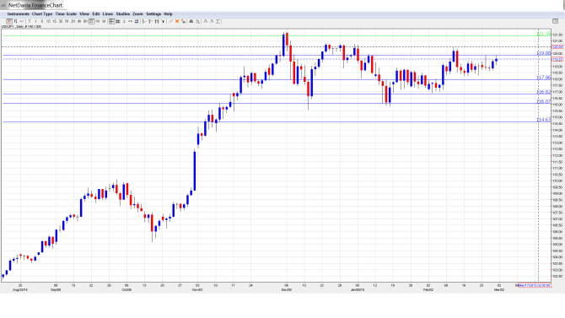Toggle the Daily (D) time scale
Screen dimensions: 565x318
point(92,21)
